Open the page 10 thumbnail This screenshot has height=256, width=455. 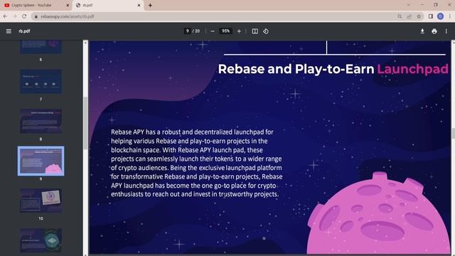pos(41,201)
